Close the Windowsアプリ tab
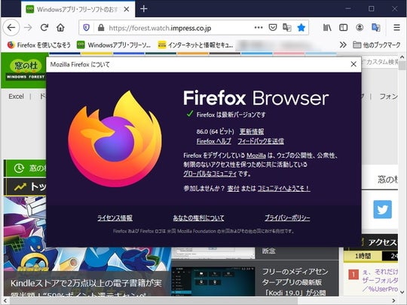Viewport: 407px width, 305px height. [127, 9]
